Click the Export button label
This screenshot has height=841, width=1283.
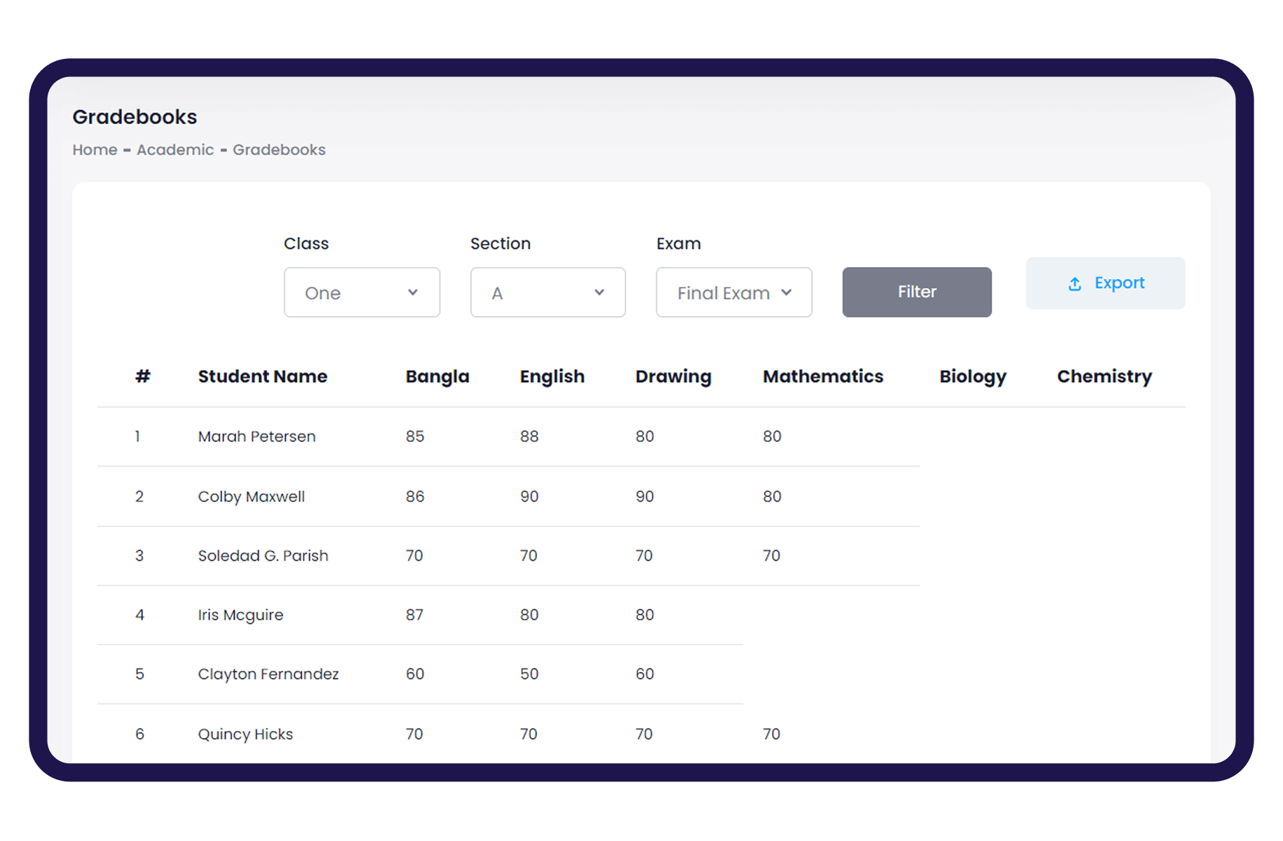(x=1119, y=283)
